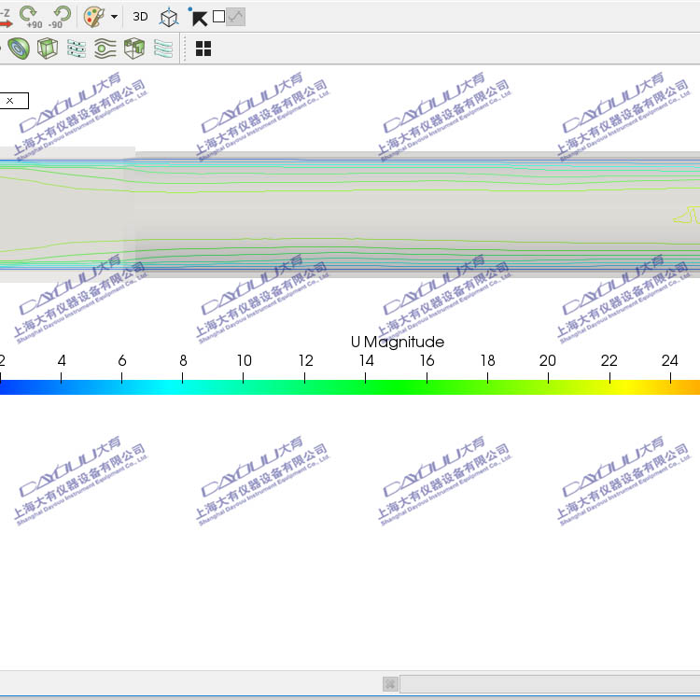Screen dimensions: 700x700
Task: Click the legend tick label 18
Action: (488, 360)
